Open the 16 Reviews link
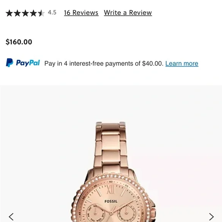This screenshot has width=222, height=222. pyautogui.click(x=81, y=13)
